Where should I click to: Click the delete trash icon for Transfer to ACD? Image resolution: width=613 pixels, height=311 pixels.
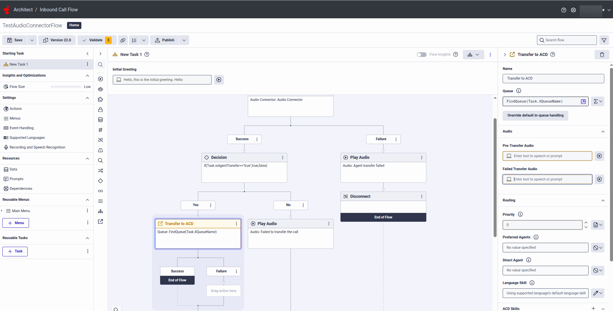(x=602, y=55)
